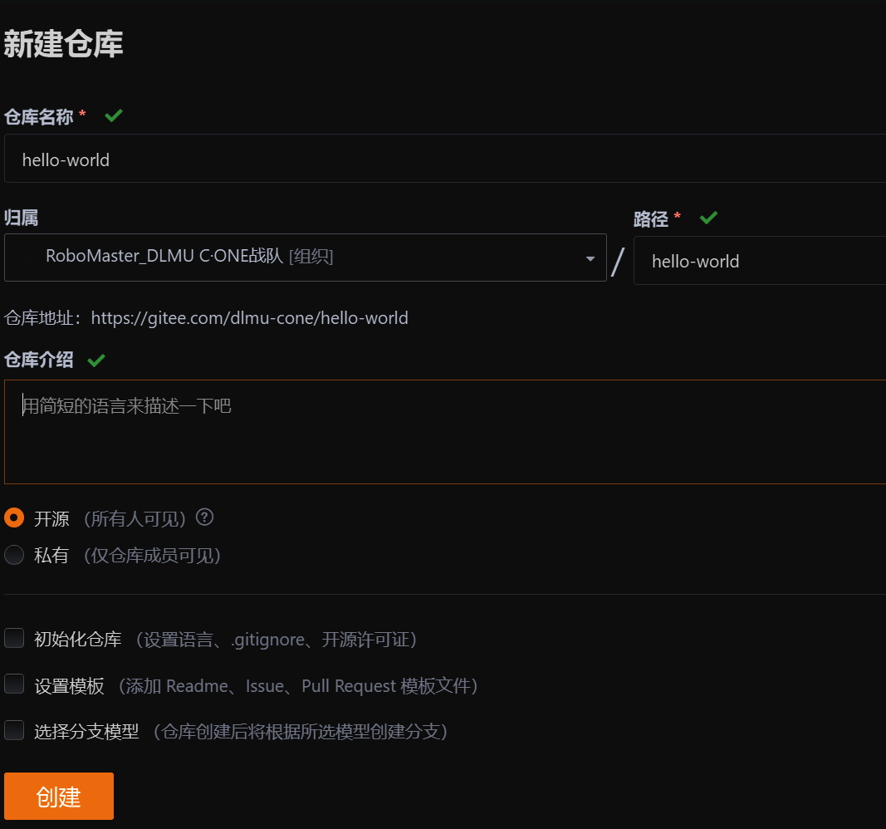Select the 私有 private radio button

(x=14, y=555)
